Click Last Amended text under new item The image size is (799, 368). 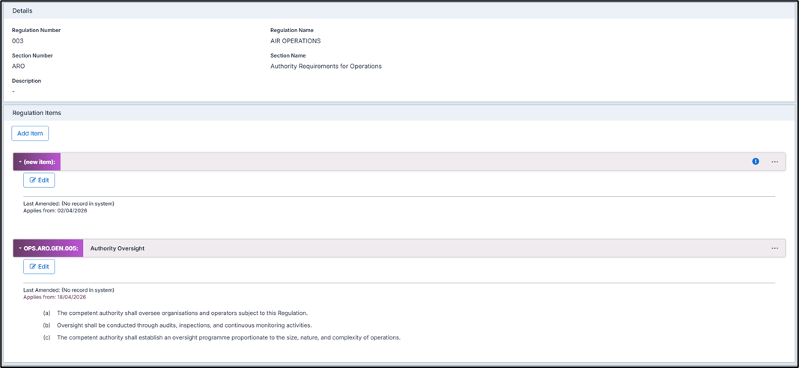(69, 203)
